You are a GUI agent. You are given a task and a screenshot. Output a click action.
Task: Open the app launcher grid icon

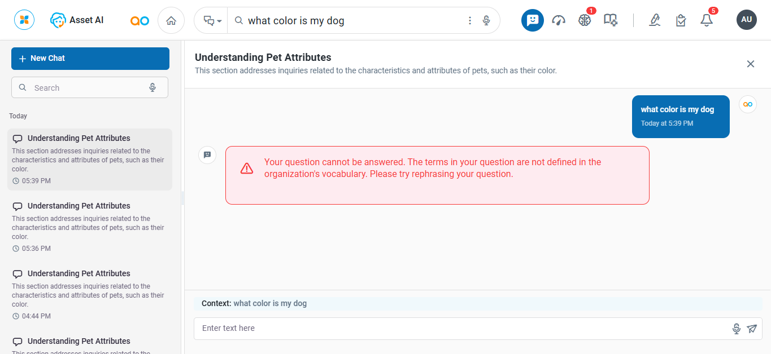point(24,20)
